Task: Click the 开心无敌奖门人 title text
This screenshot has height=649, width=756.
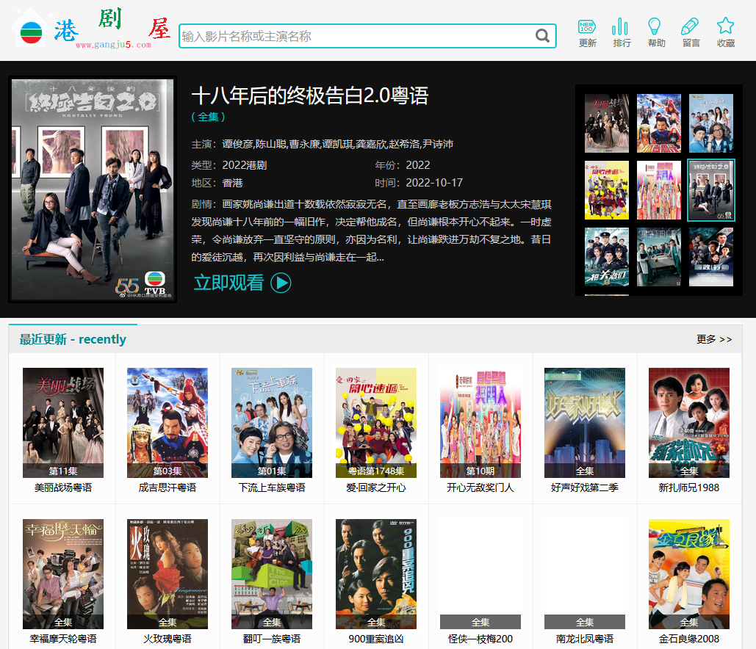Action: coord(480,487)
